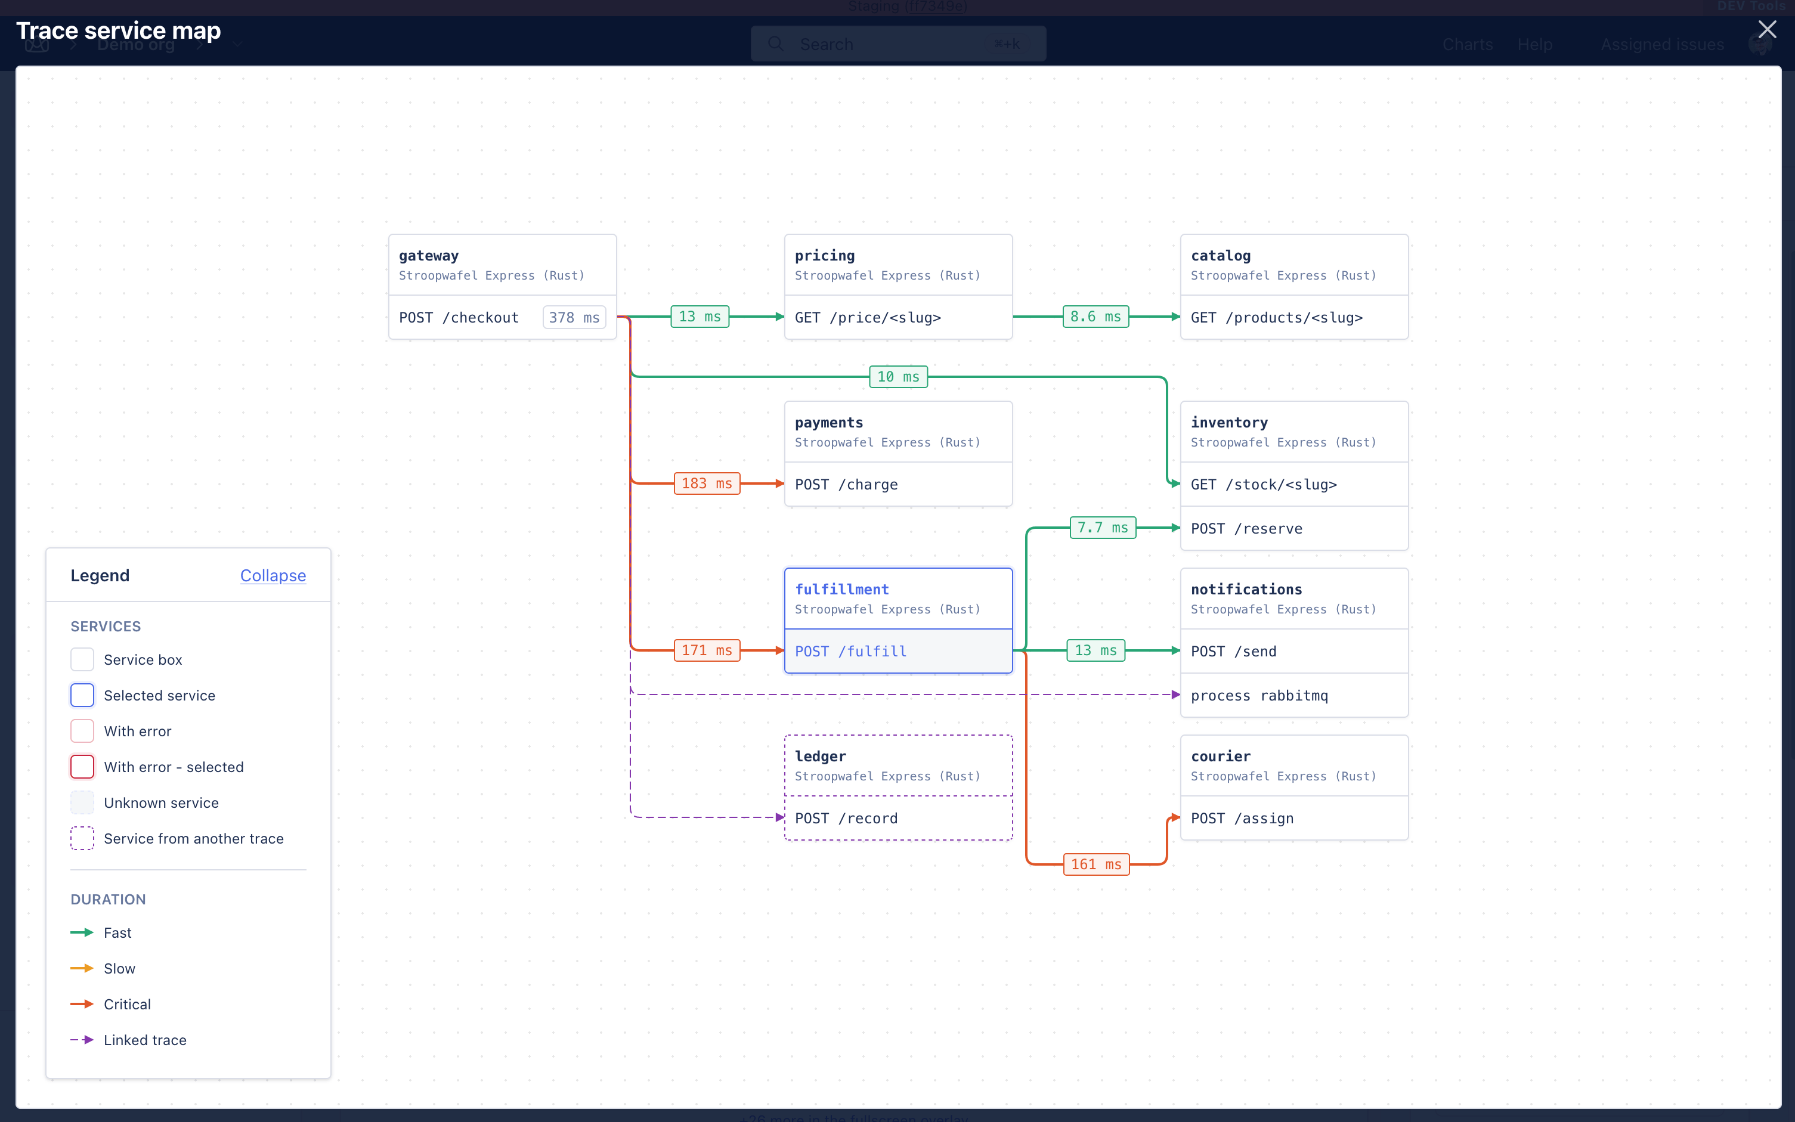Image resolution: width=1795 pixels, height=1122 pixels.
Task: Click the Unknown service legend swatch
Action: [82, 802]
